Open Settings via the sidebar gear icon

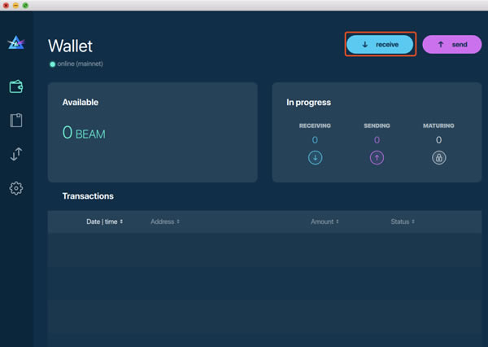15,188
